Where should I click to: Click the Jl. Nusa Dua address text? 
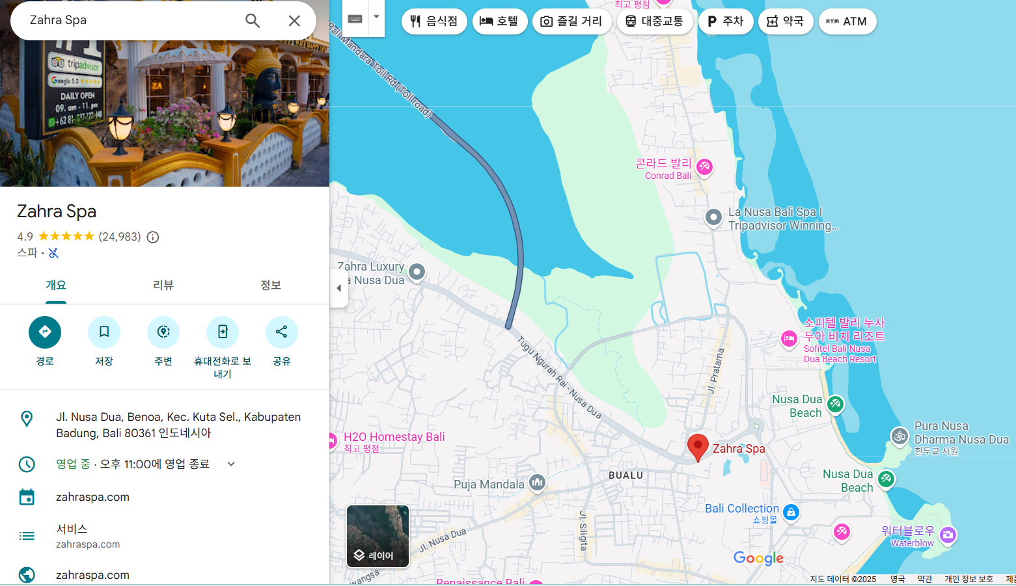point(178,425)
